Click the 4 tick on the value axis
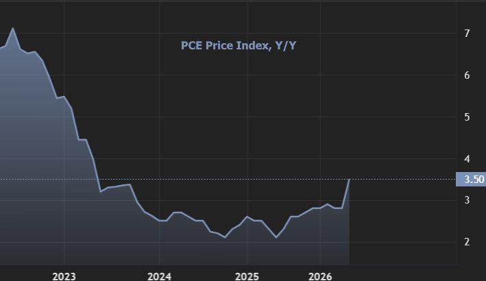This screenshot has width=486, height=281. point(467,159)
